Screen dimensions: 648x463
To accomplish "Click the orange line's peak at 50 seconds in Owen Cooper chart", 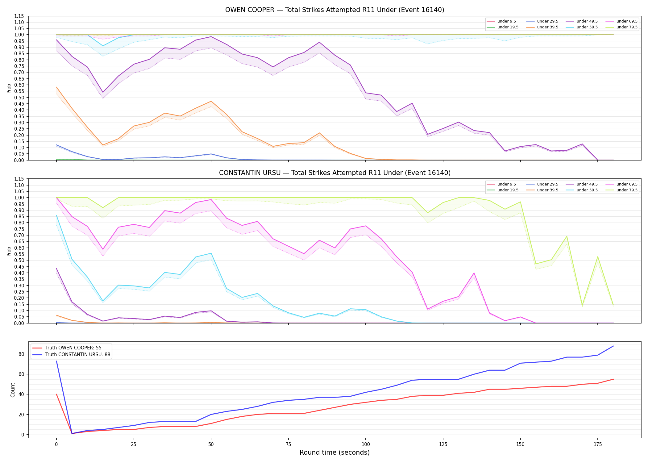I will pyautogui.click(x=211, y=101).
